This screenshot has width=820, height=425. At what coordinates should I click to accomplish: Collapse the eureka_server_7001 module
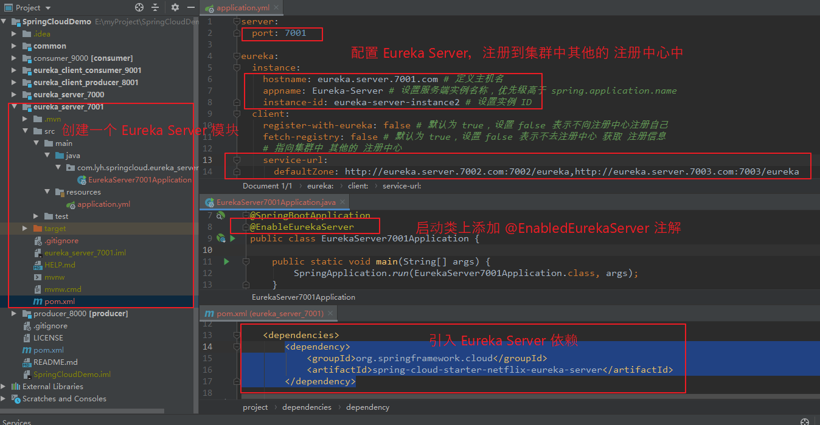click(15, 106)
